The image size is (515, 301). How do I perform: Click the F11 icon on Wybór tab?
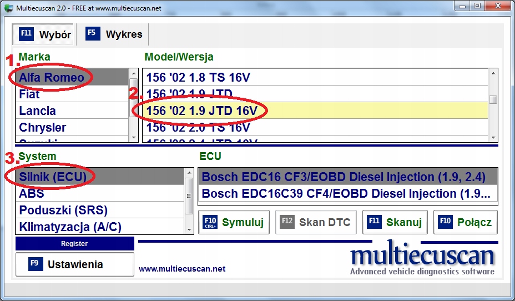[26, 34]
